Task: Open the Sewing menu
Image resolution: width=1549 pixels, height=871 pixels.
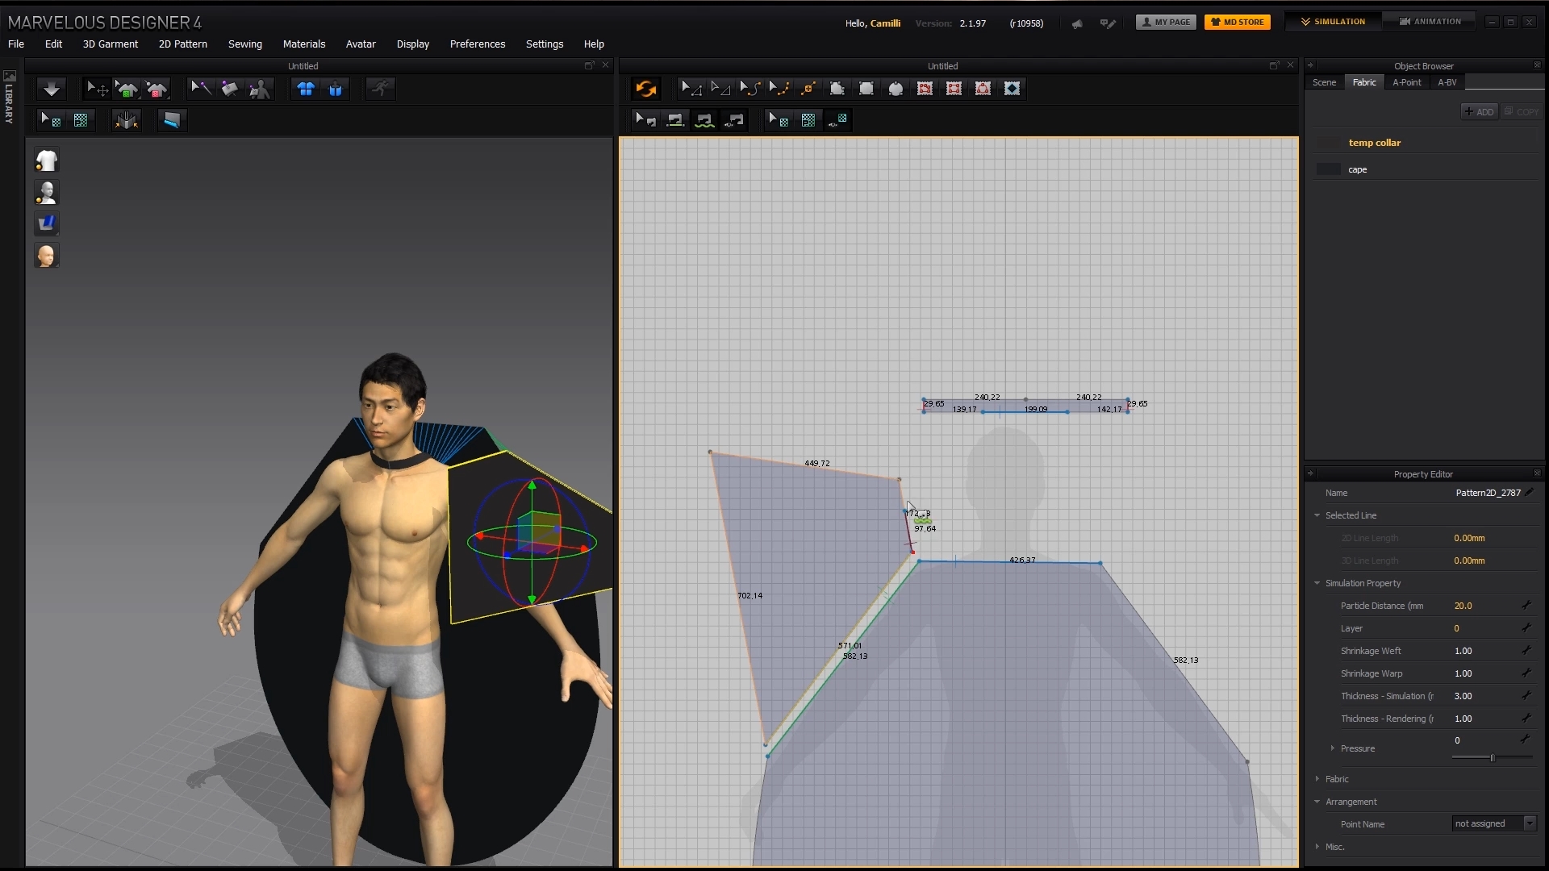Action: pos(244,44)
